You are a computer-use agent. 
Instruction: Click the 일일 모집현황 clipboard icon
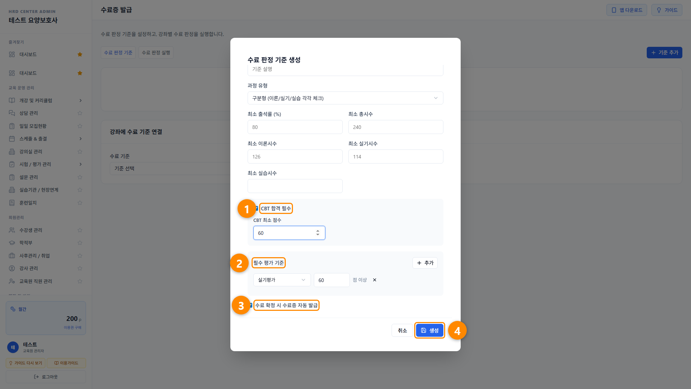[x=12, y=126]
